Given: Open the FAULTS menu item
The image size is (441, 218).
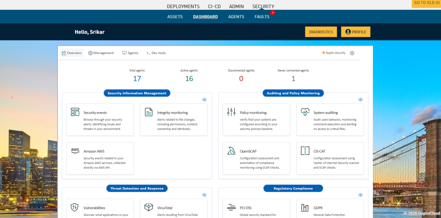Looking at the screenshot, I should (x=262, y=17).
